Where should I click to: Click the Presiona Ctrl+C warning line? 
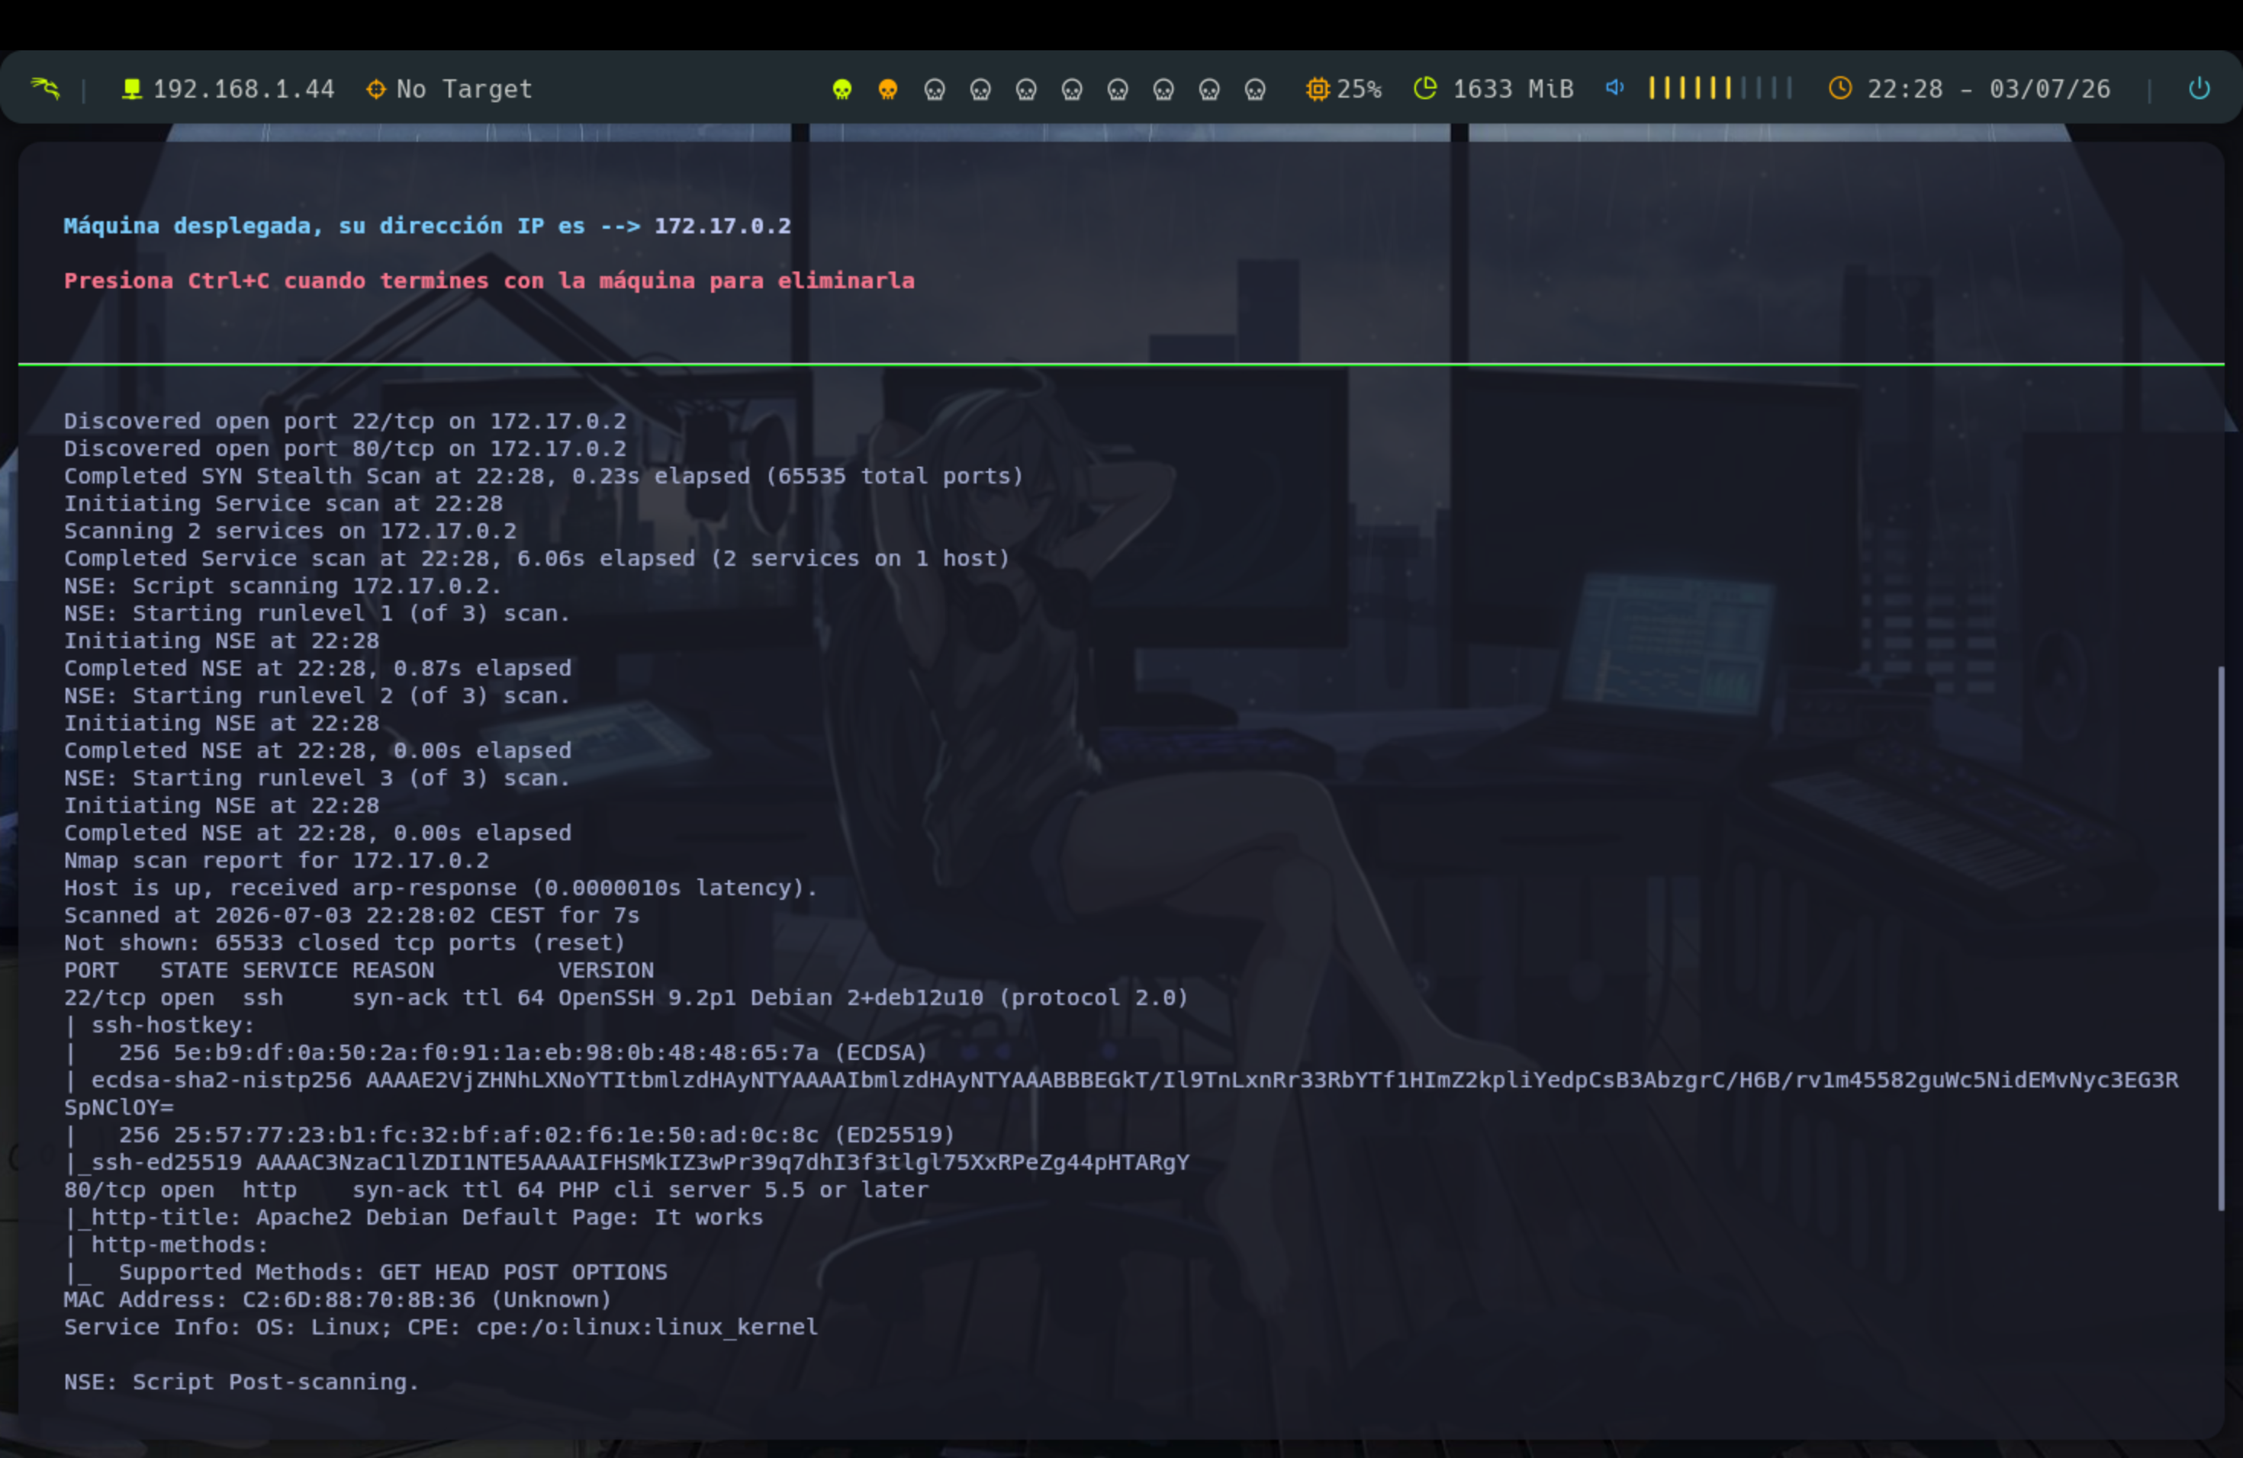489,281
